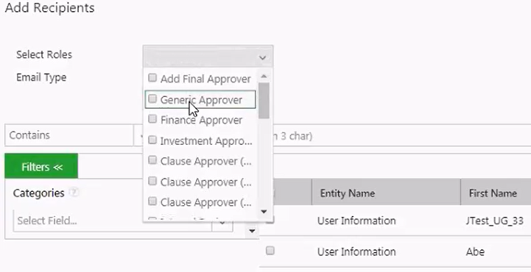
Task: Click the dropdown list scroll down arrow
Action: coord(264,212)
